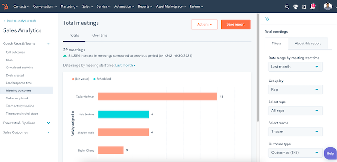337x162 pixels.
Task: Open the Time spent in deal stage report
Action: tap(22, 114)
